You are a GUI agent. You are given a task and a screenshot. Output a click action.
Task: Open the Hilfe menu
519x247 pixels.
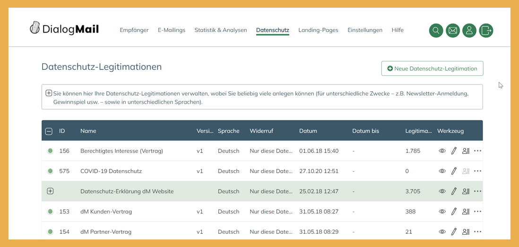(398, 30)
